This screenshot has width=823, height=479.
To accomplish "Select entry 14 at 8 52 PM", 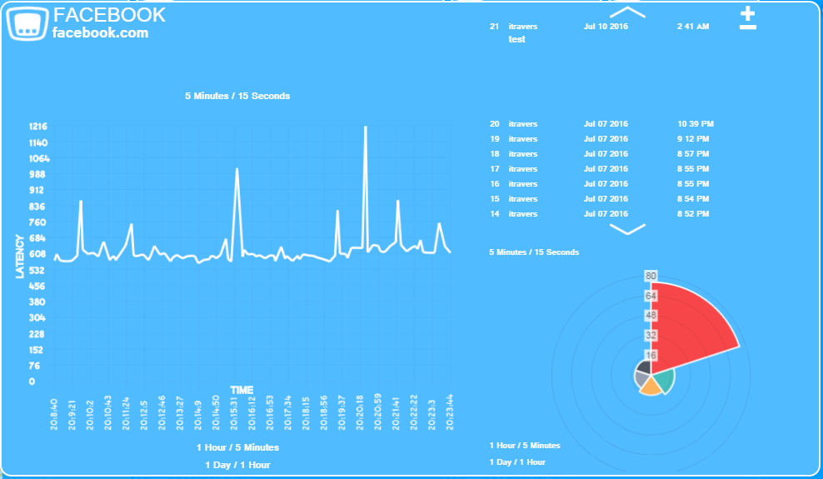I will [600, 213].
